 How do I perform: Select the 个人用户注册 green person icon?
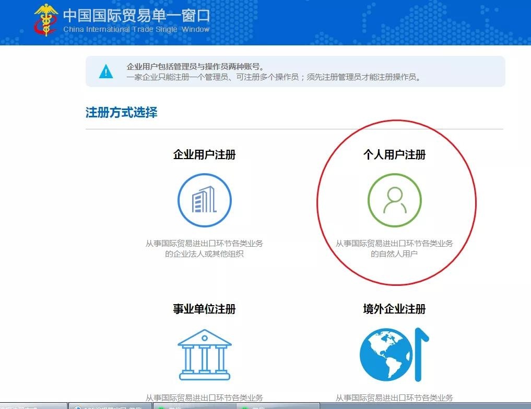click(x=395, y=200)
